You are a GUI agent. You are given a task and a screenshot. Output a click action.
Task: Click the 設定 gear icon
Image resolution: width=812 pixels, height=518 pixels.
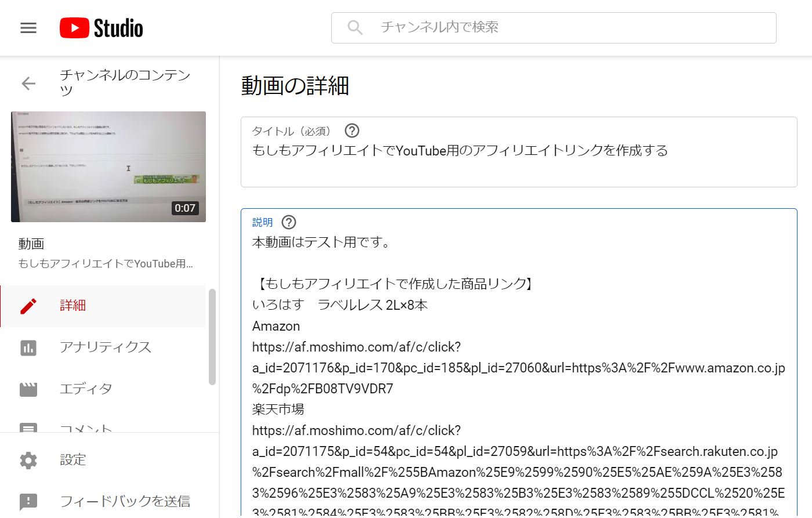(x=28, y=460)
